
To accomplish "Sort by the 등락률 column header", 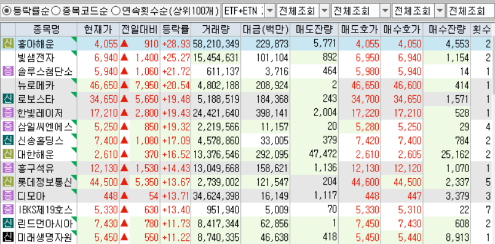I will click(x=175, y=30).
